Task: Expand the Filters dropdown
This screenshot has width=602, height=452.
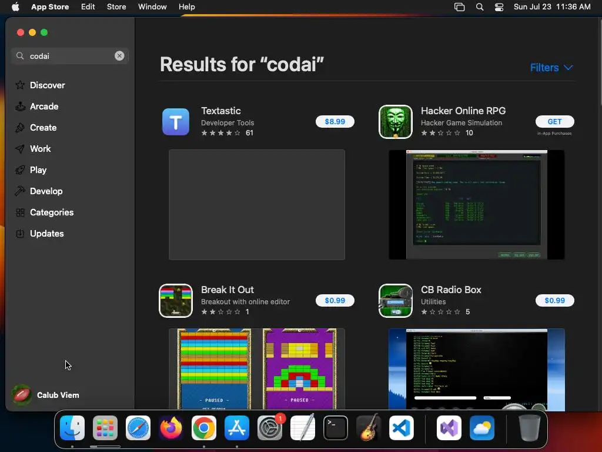Action: pos(551,68)
